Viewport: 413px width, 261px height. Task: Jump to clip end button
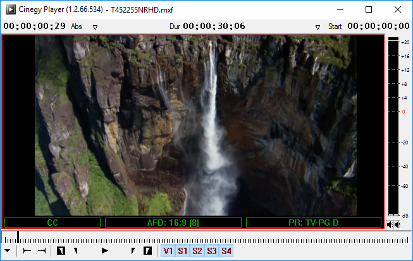42,251
